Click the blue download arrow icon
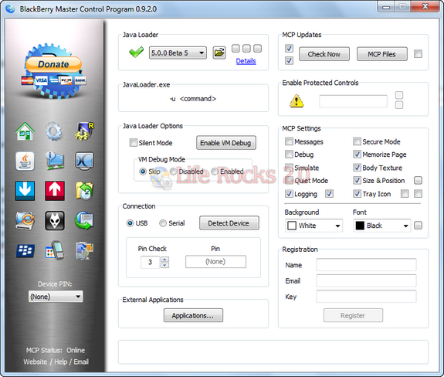444x377 pixels. 25,191
